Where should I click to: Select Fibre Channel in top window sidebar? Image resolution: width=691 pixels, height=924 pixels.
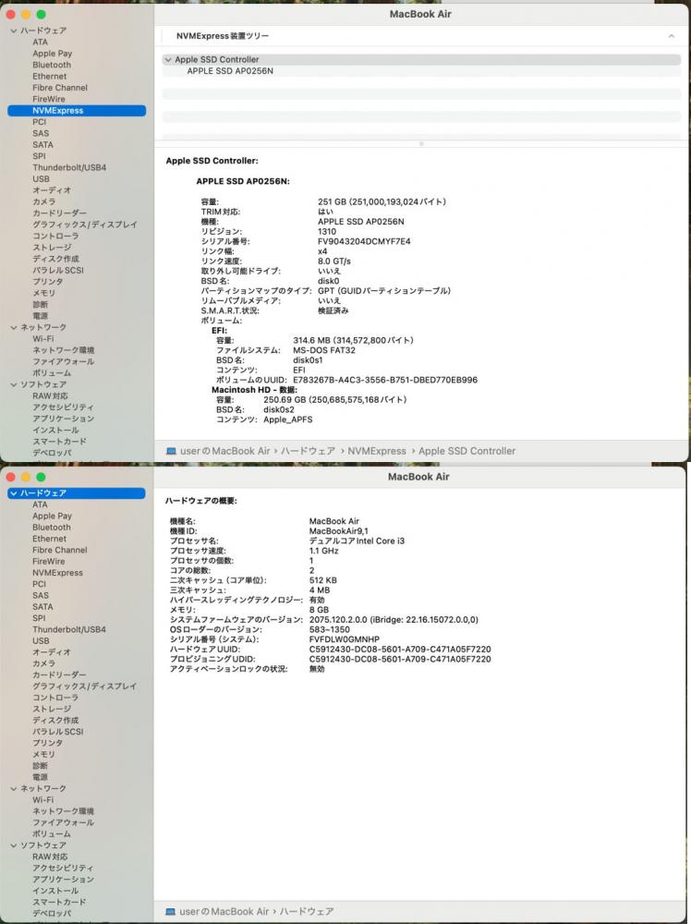(60, 88)
